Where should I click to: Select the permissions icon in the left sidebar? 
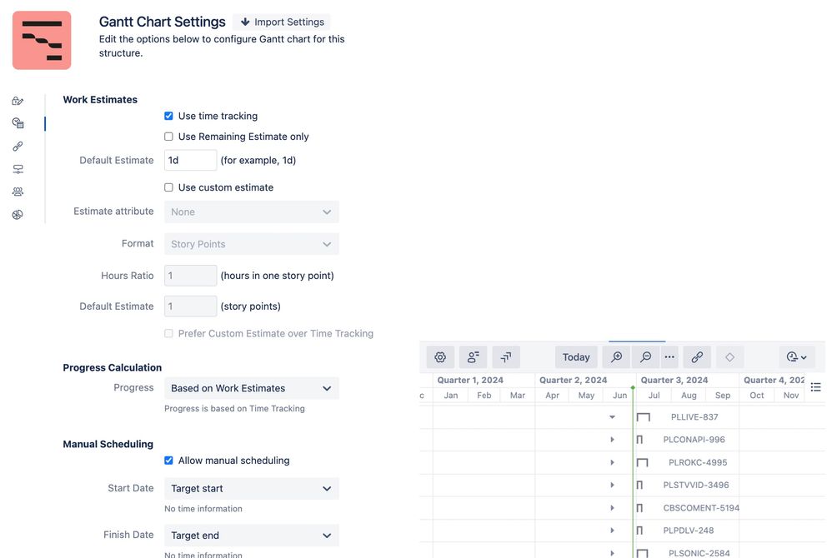[18, 100]
